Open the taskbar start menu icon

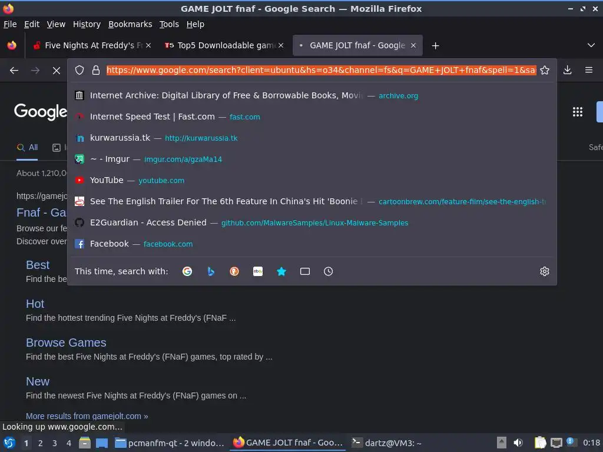tap(9, 443)
